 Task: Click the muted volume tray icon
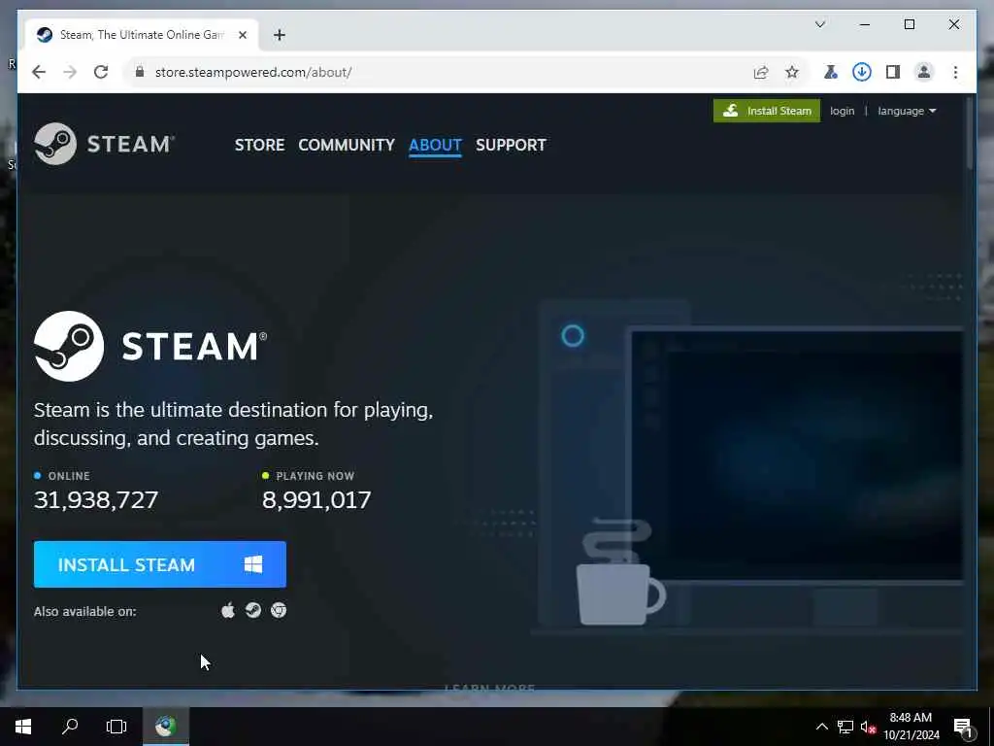[869, 727]
